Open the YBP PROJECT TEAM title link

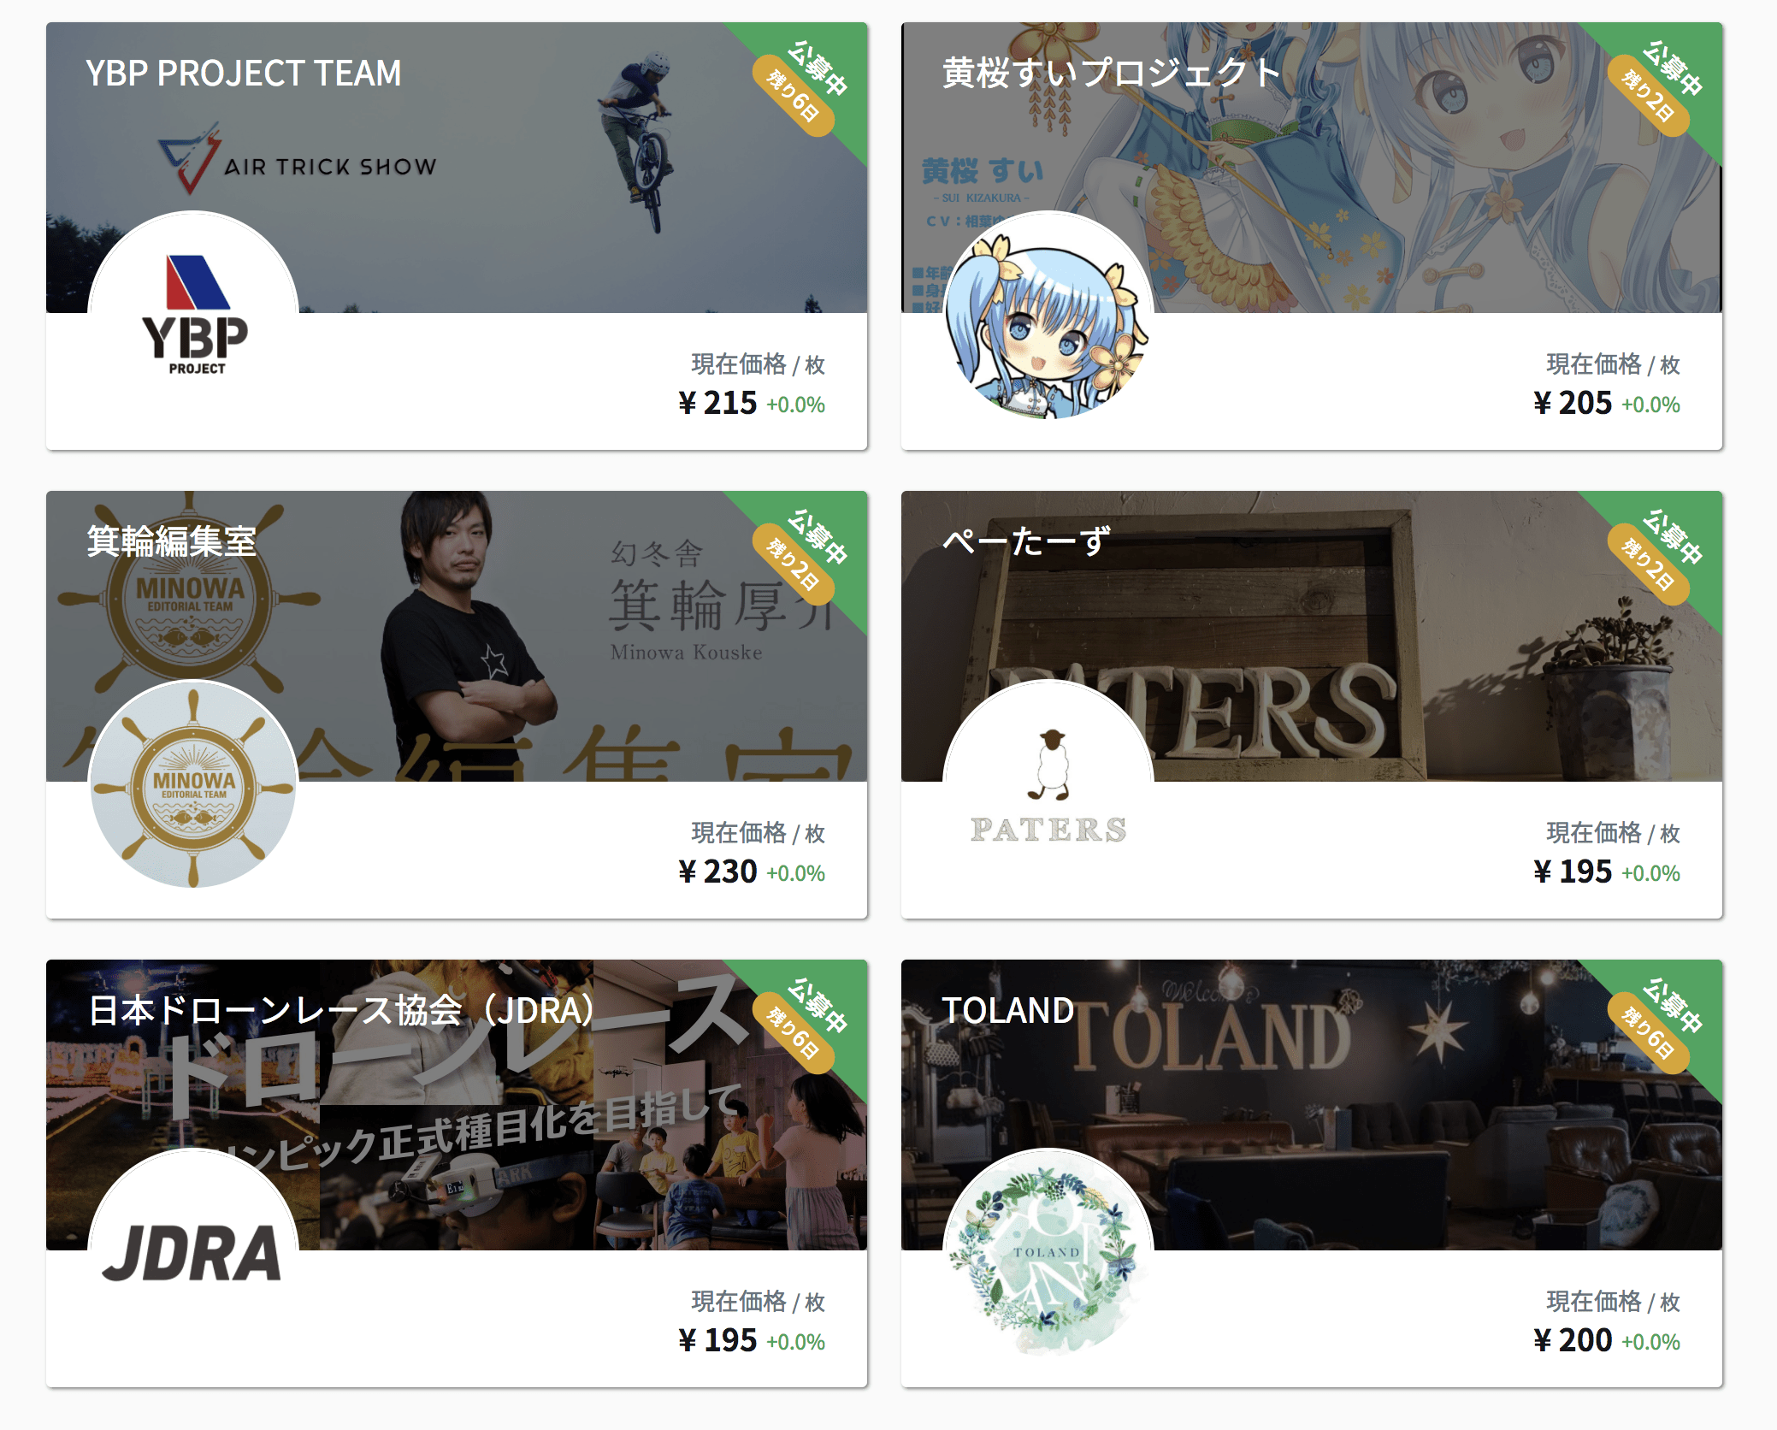tap(244, 74)
